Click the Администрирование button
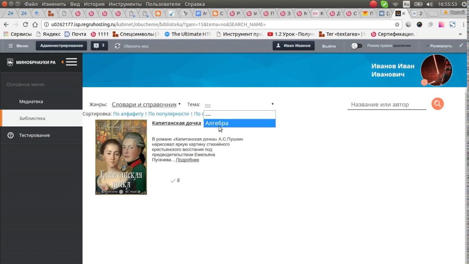 point(62,46)
